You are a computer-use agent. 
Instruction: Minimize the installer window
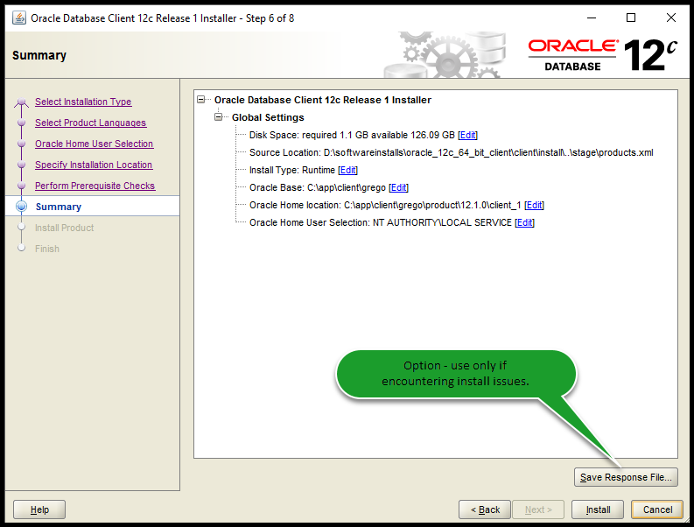tap(592, 18)
